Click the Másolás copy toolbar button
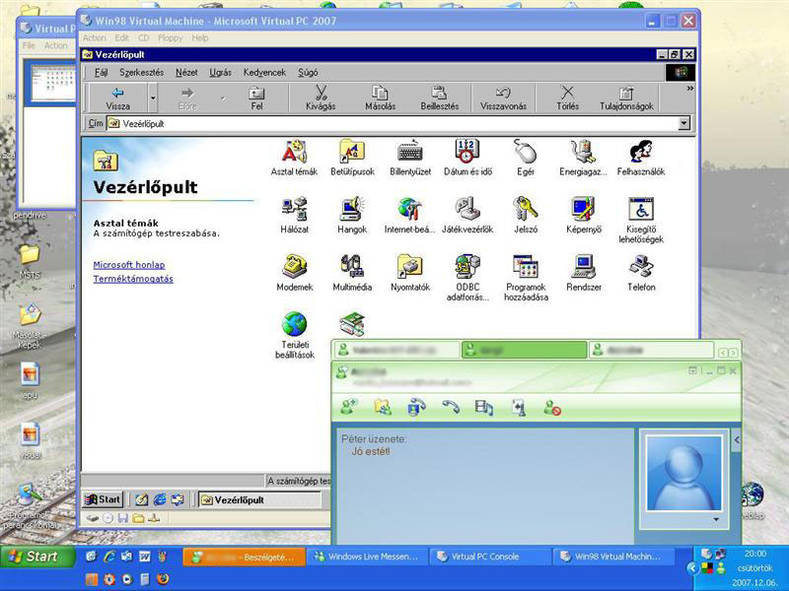Screen dimensions: 789x591 coord(380,98)
